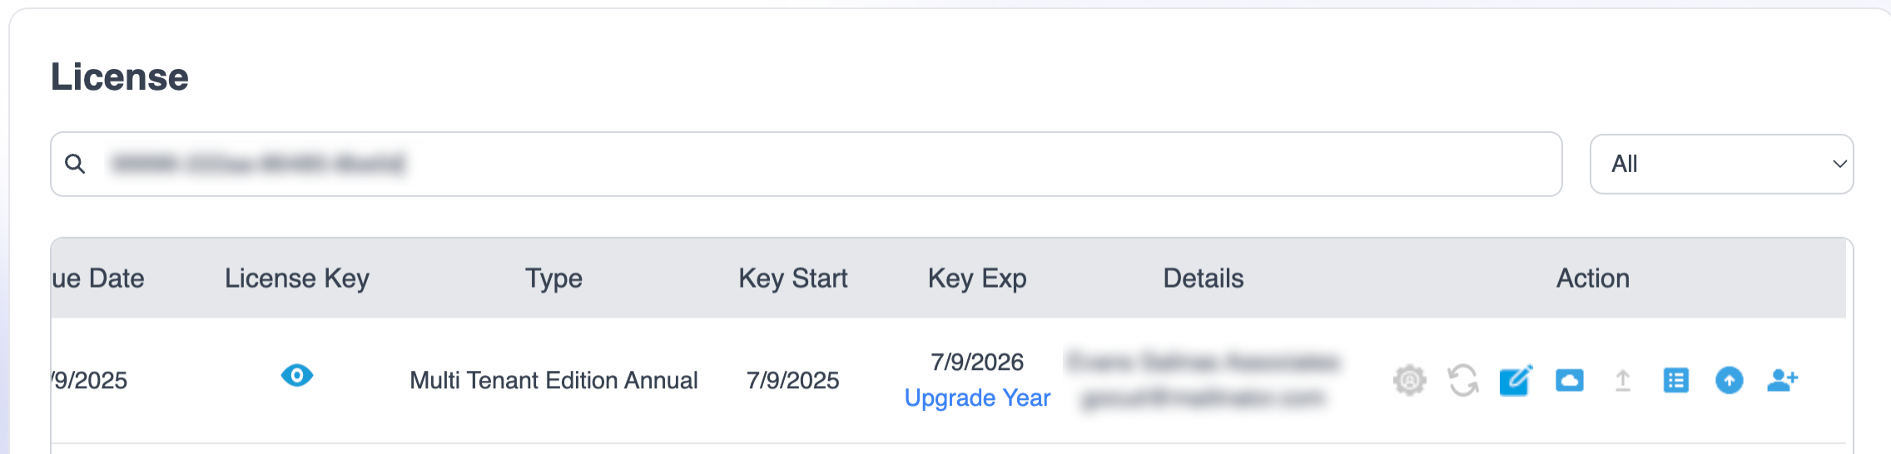The width and height of the screenshot is (1891, 454).
Task: Click the magnifier search icon
Action: coord(75,164)
